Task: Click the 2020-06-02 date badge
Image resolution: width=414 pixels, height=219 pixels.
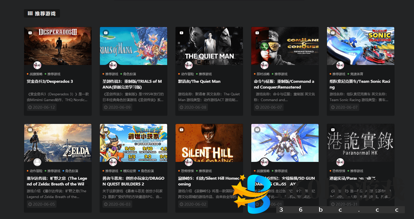Action: pos(193,204)
